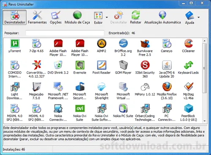
Task: Click the Exibir view button
Action: point(98,17)
